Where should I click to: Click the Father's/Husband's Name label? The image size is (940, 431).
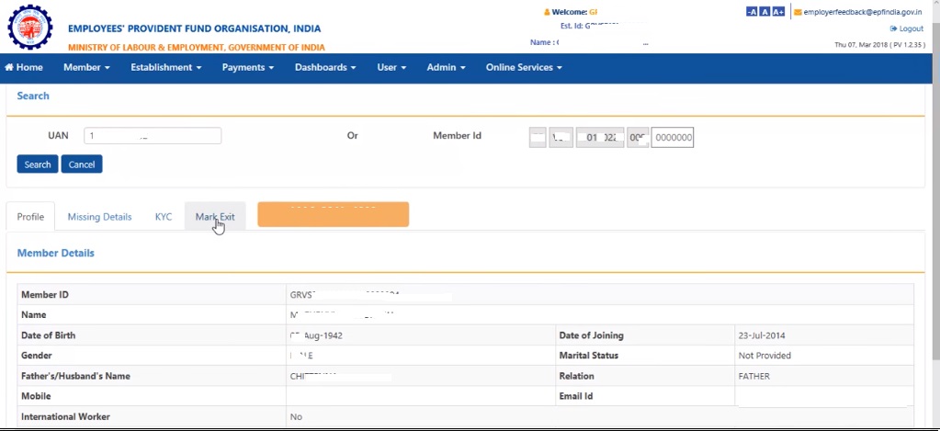pos(75,377)
